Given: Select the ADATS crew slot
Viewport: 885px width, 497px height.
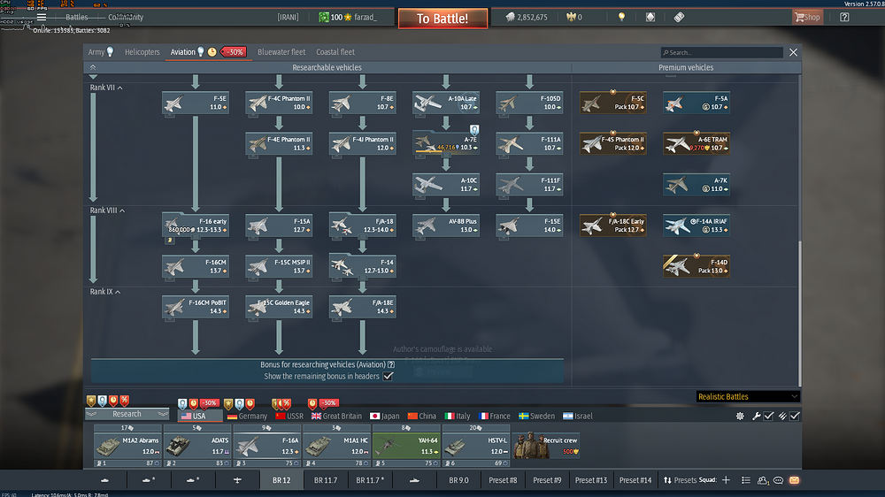Looking at the screenshot, I should pyautogui.click(x=197, y=446).
